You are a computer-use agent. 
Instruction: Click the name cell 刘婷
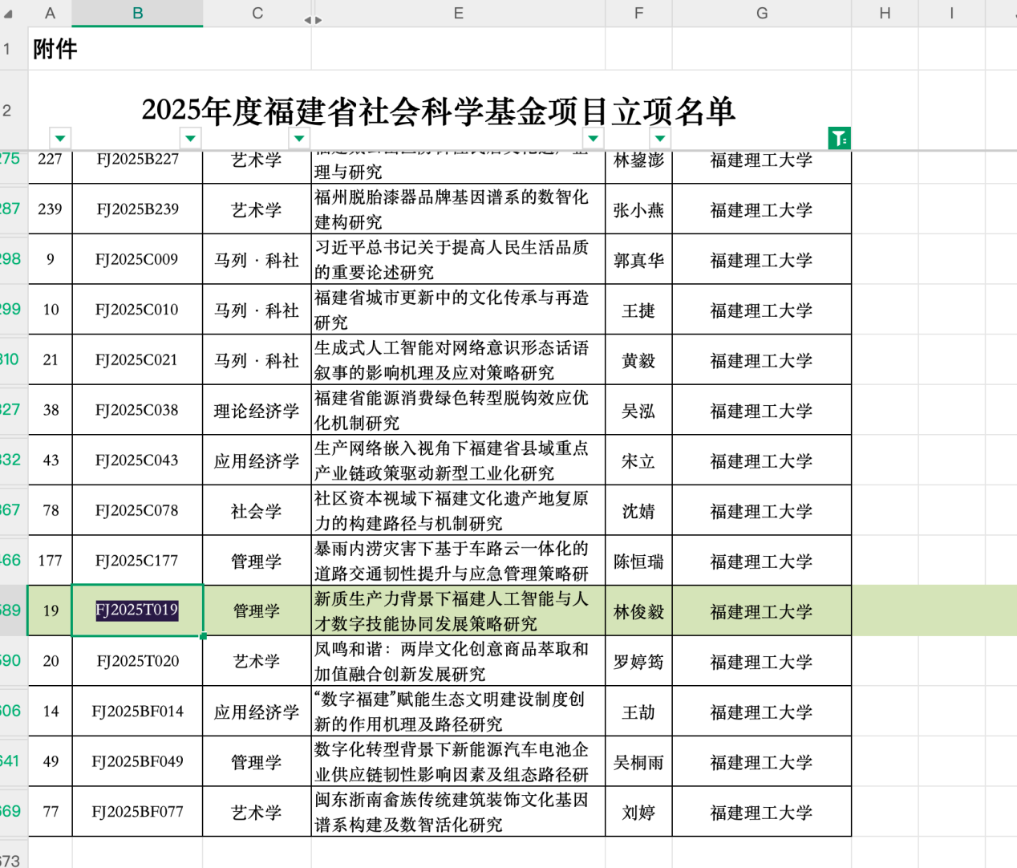pyautogui.click(x=638, y=812)
